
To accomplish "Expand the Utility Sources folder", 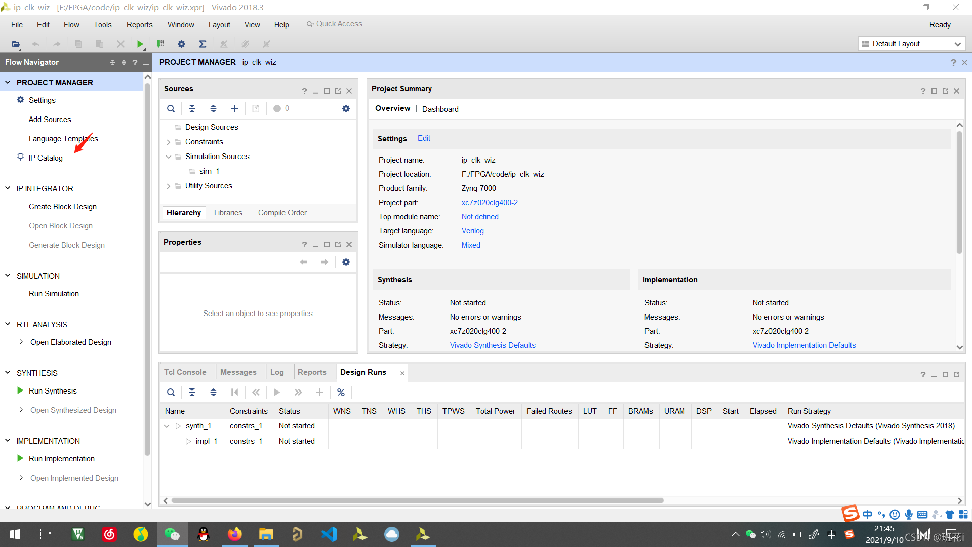I will (x=169, y=186).
